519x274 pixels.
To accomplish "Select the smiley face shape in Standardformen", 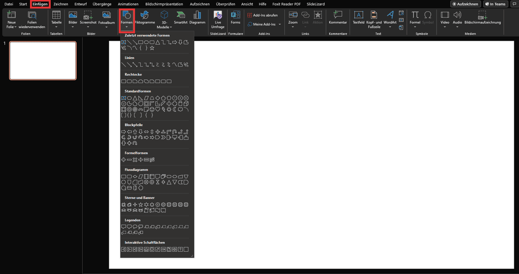I will (x=152, y=109).
